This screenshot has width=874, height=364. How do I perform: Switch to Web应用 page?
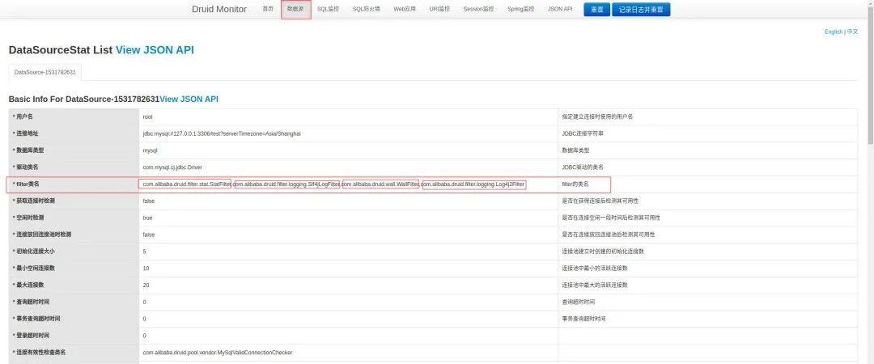point(405,10)
